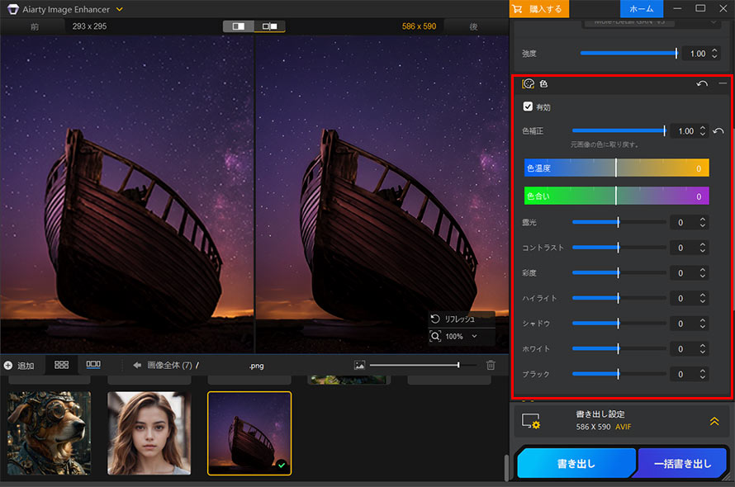Select the grid thumbnail view icon
This screenshot has width=735, height=487.
click(61, 364)
